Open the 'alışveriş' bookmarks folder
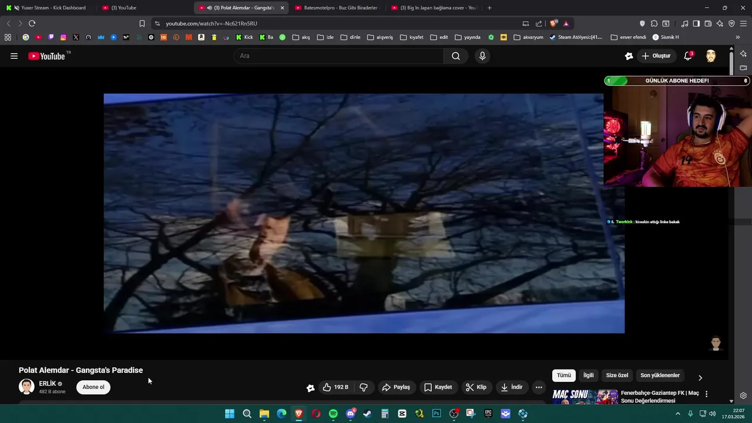The height and width of the screenshot is (423, 752). tap(380, 37)
